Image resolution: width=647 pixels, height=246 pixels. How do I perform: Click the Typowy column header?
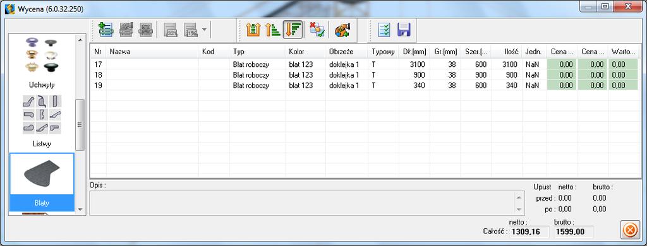(384, 52)
